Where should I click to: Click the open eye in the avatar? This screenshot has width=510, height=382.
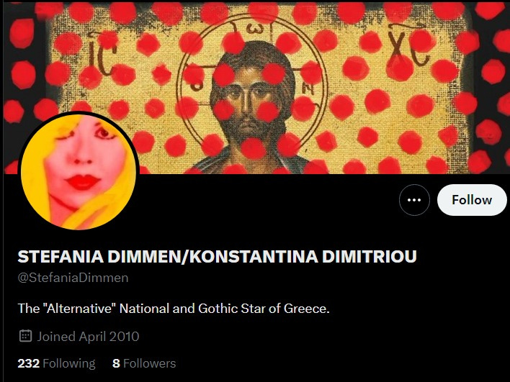point(104,132)
